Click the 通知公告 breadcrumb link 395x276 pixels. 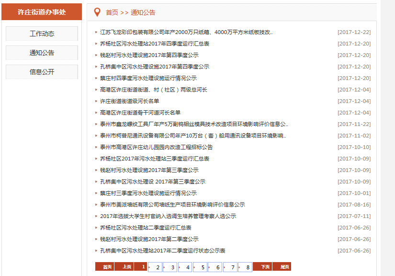coord(143,12)
